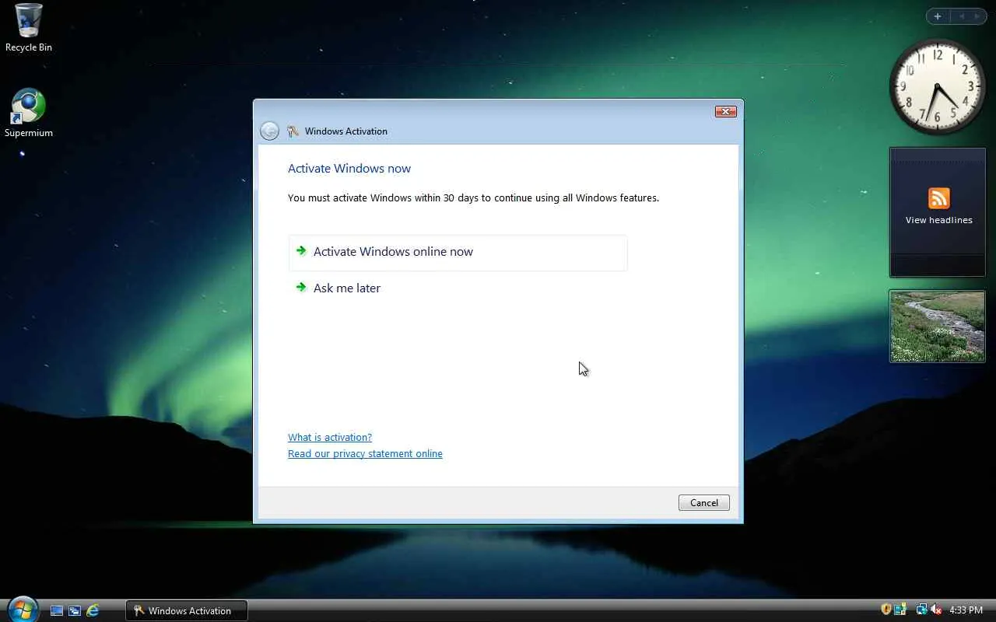The width and height of the screenshot is (996, 622).
Task: Click the Show Desktop quick launch icon
Action: [57, 611]
